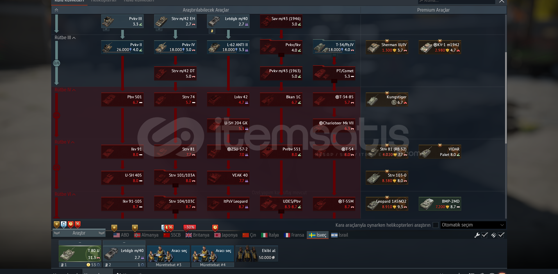558x274 pixels.
Task: Click the research tree vertical scrollbar
Action: point(506,98)
